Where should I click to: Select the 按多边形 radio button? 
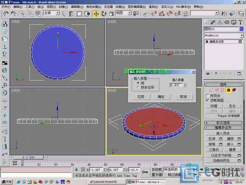point(138,87)
